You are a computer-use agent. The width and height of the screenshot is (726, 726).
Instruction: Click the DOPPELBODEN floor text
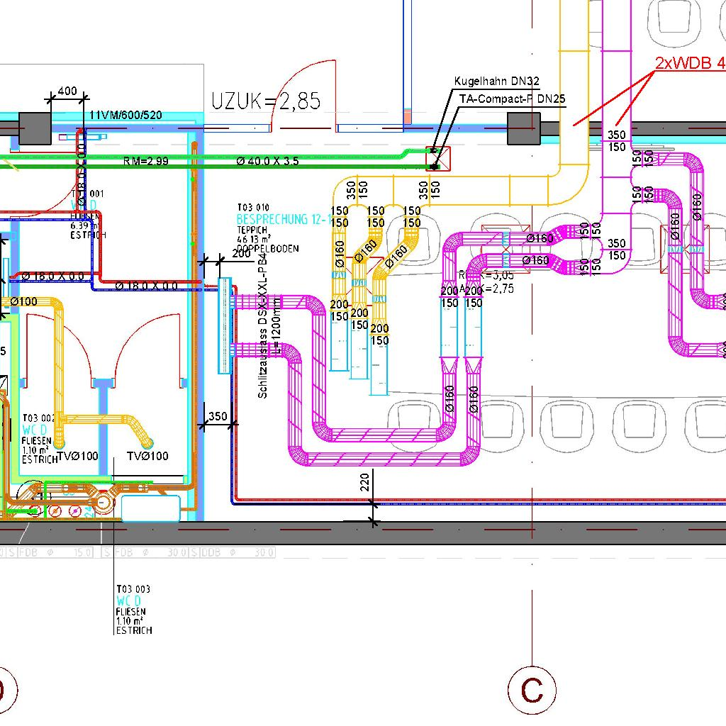[267, 249]
